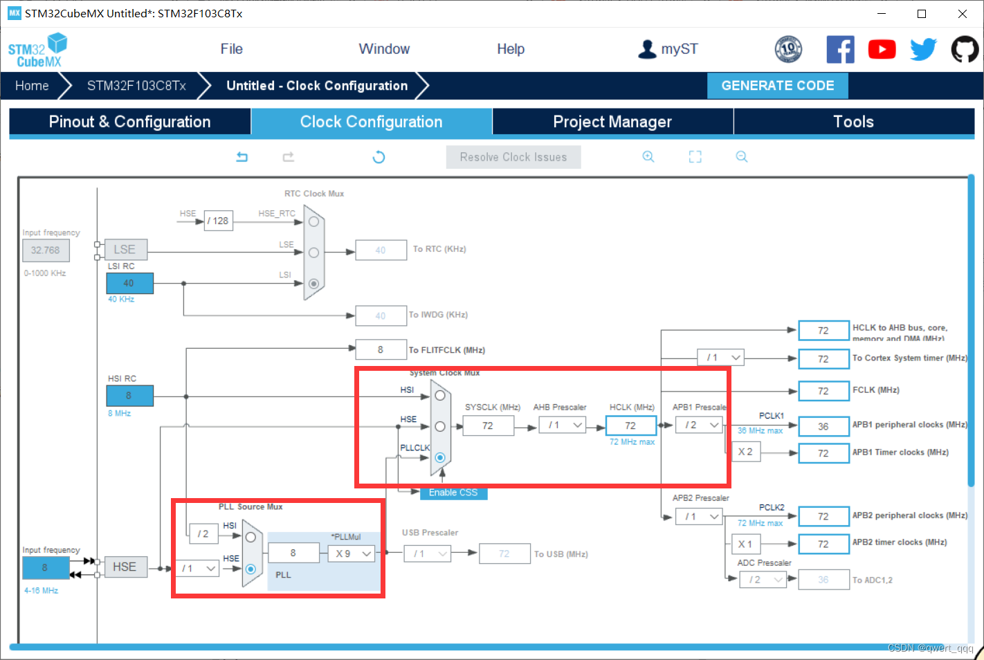984x660 pixels.
Task: Open the AHB Prescaler dropdown
Action: coord(563,425)
